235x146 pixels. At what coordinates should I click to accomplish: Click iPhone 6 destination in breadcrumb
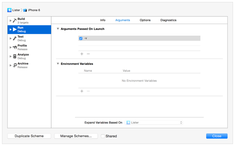coord(34,10)
